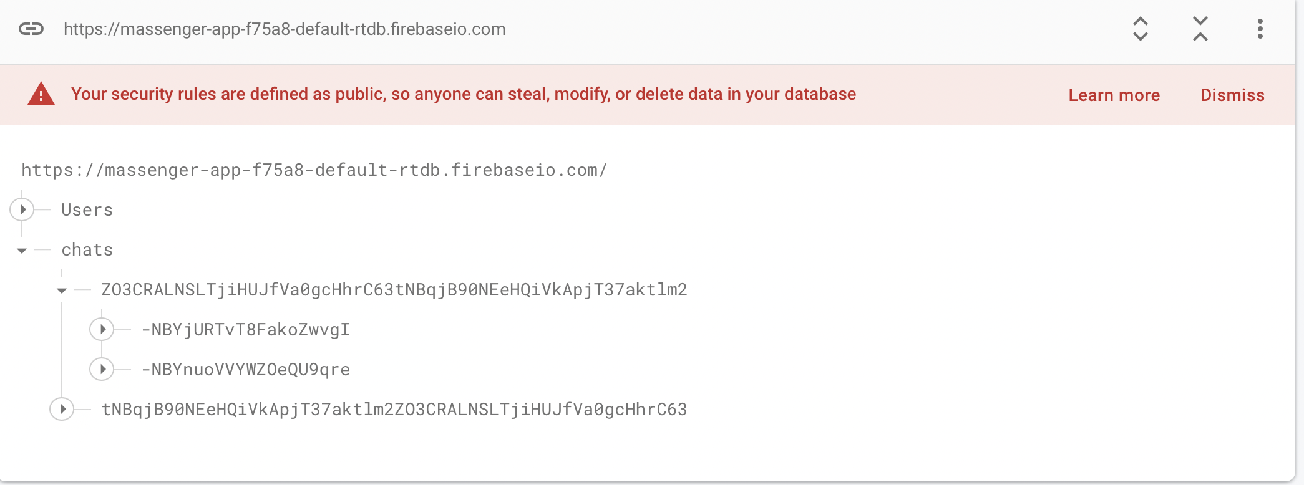Image resolution: width=1304 pixels, height=485 pixels.
Task: Select the -NBYnuoVVYWZOeQU9qre key label
Action: pyautogui.click(x=246, y=369)
